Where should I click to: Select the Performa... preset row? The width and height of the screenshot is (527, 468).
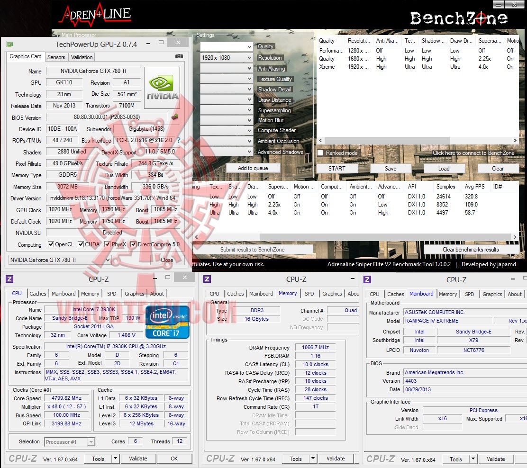point(418,51)
